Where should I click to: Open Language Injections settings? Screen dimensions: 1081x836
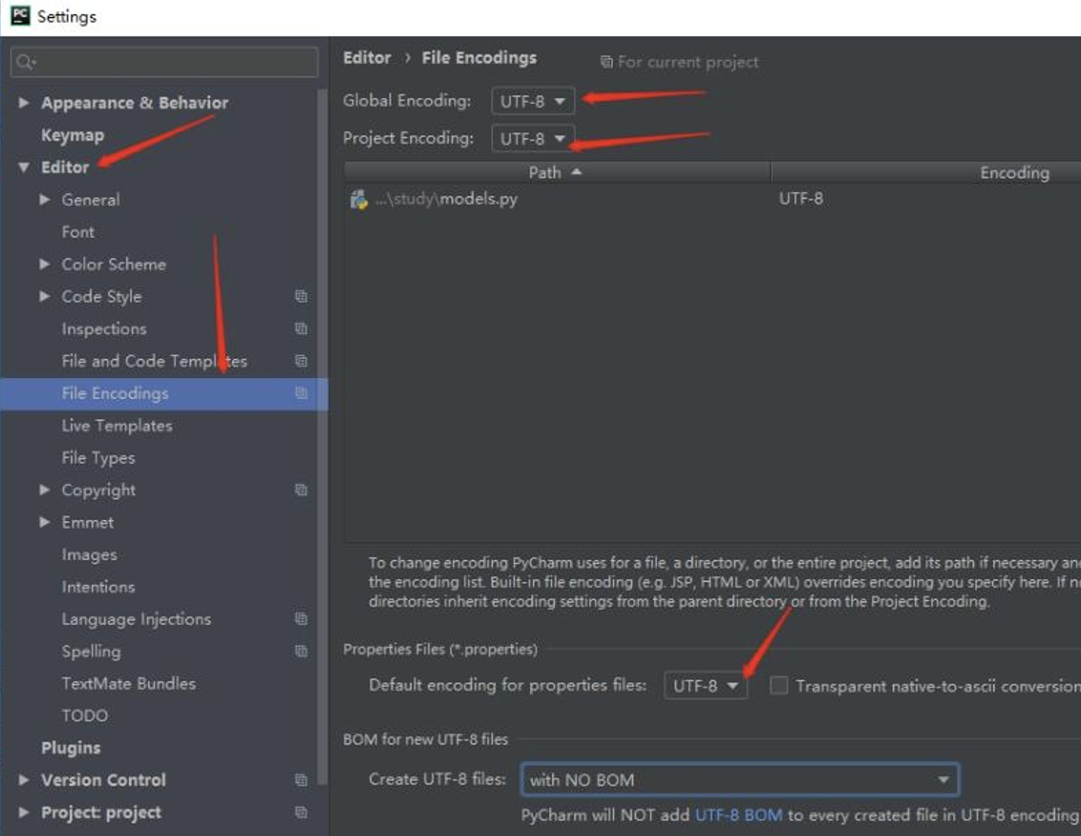click(x=137, y=619)
